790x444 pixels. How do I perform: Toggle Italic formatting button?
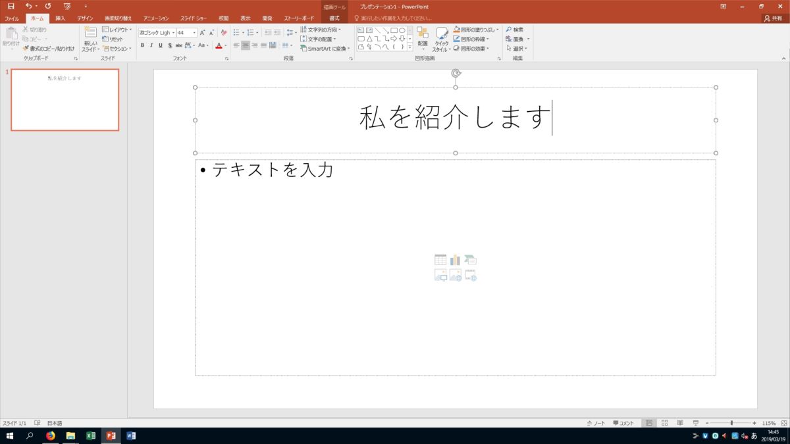click(151, 45)
